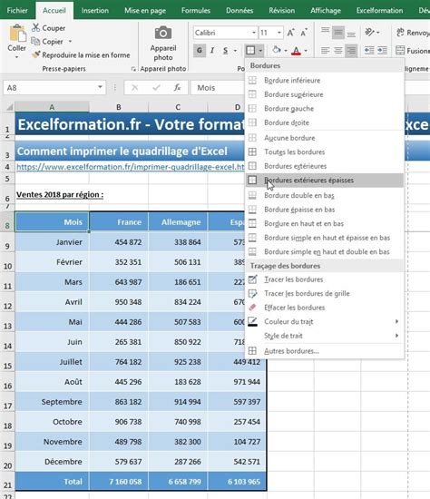Image resolution: width=430 pixels, height=499 pixels.
Task: Switch to the Données tab
Action: pyautogui.click(x=239, y=11)
